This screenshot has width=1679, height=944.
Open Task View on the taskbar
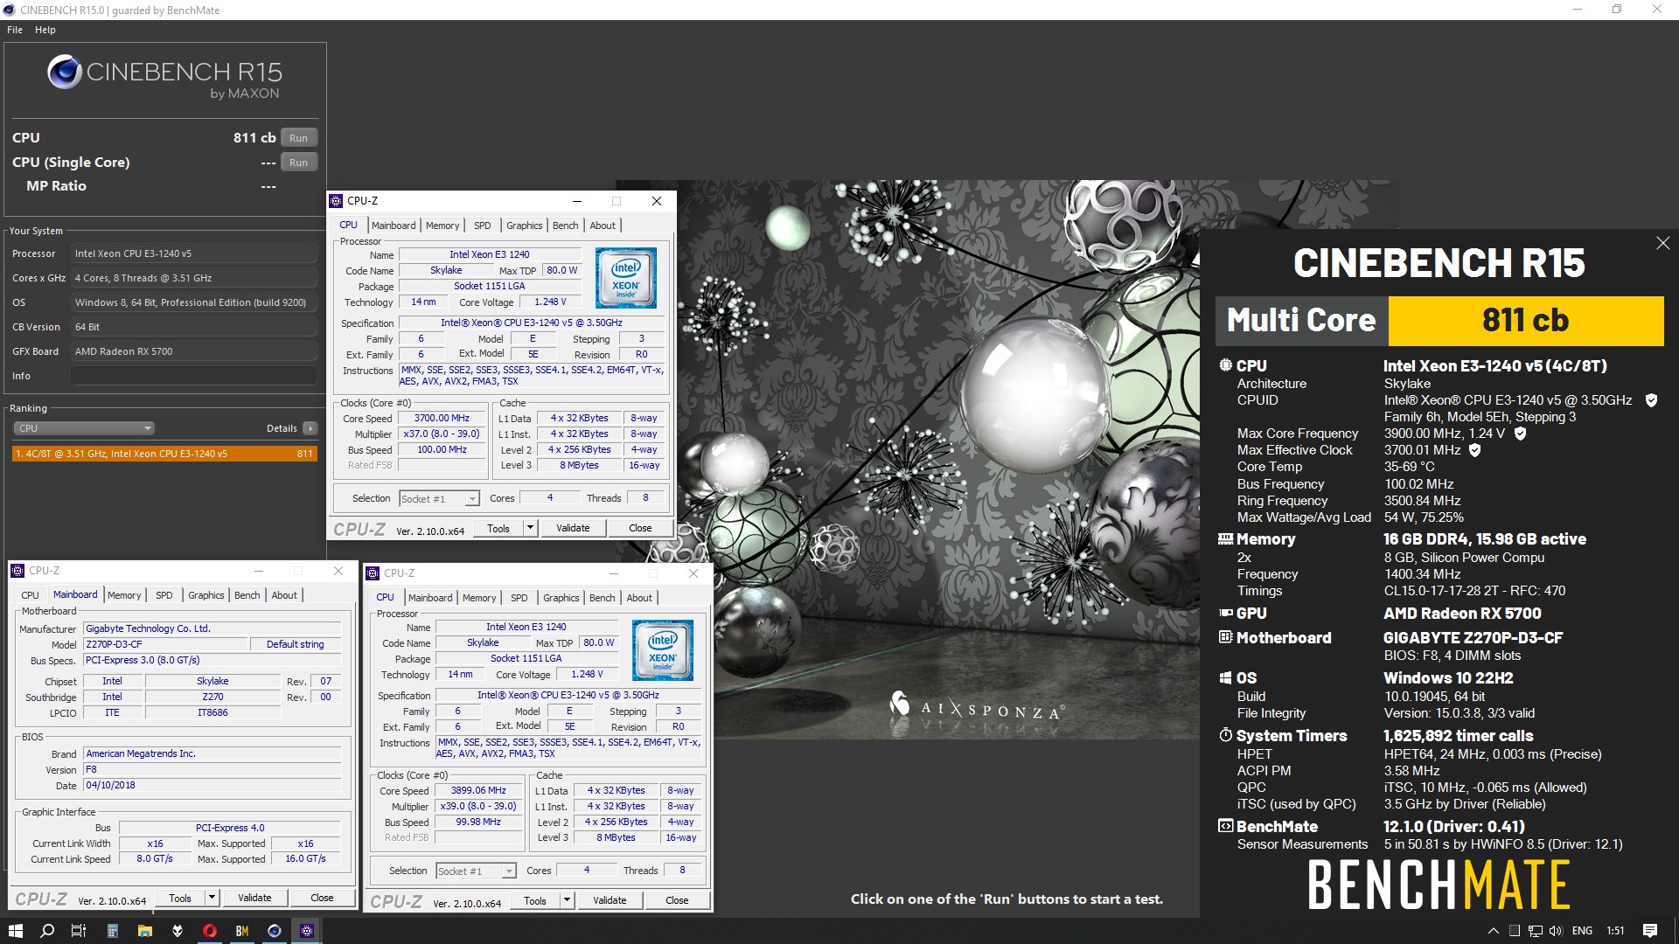(79, 931)
